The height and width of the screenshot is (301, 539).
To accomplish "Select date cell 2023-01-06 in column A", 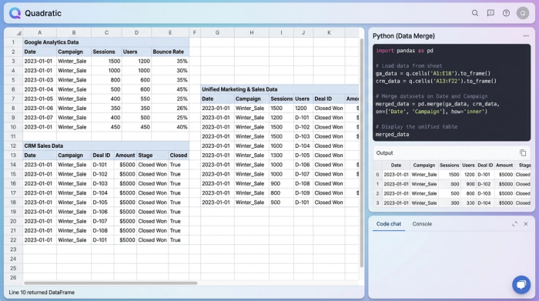I will 39,109.
